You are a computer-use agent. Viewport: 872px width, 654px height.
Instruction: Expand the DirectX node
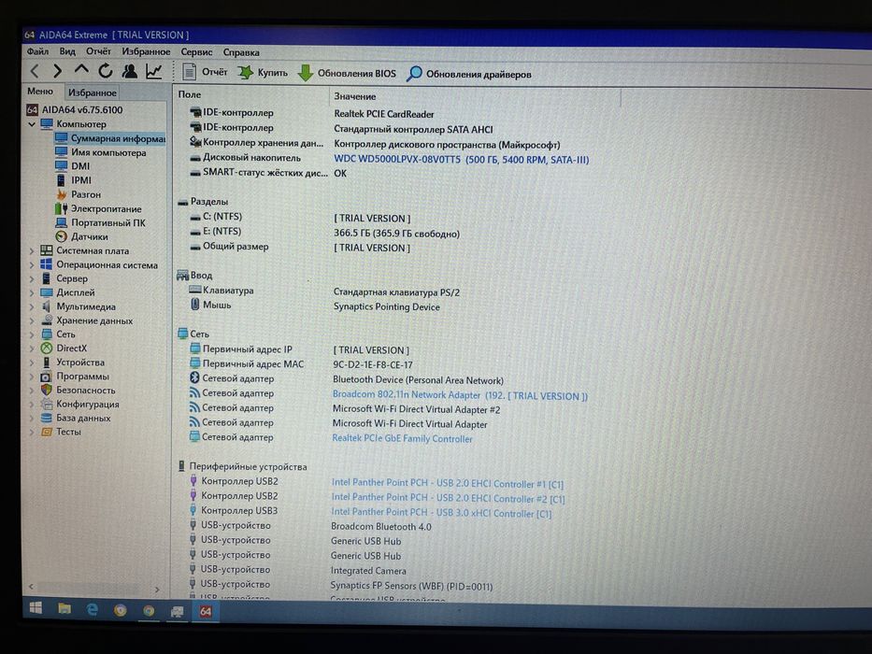(32, 348)
